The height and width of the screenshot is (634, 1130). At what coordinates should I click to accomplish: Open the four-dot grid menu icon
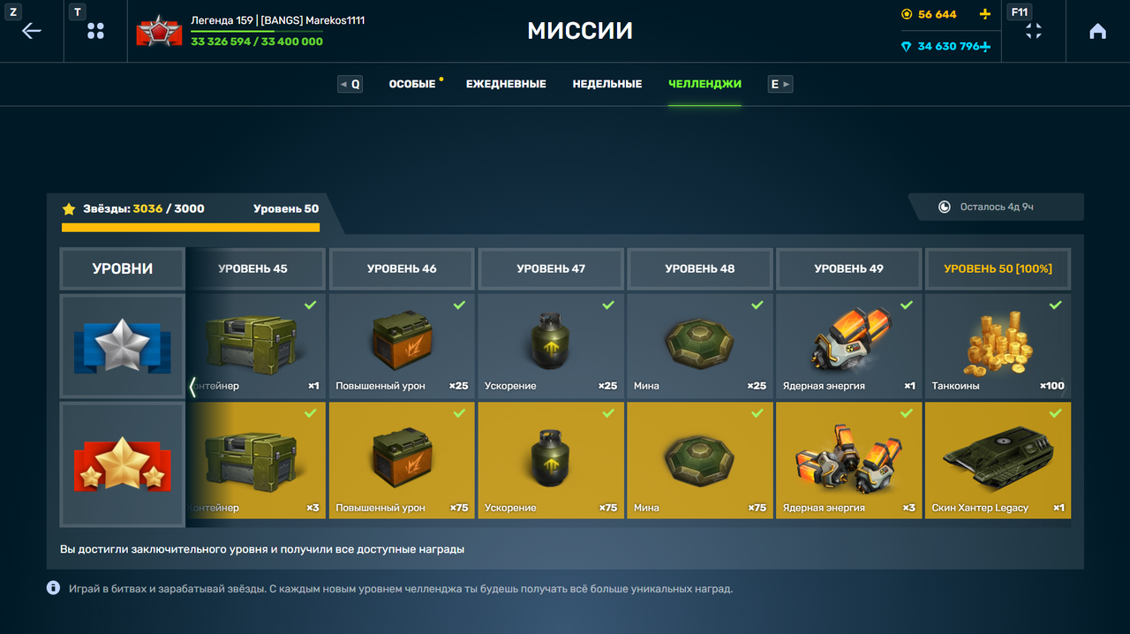point(95,31)
